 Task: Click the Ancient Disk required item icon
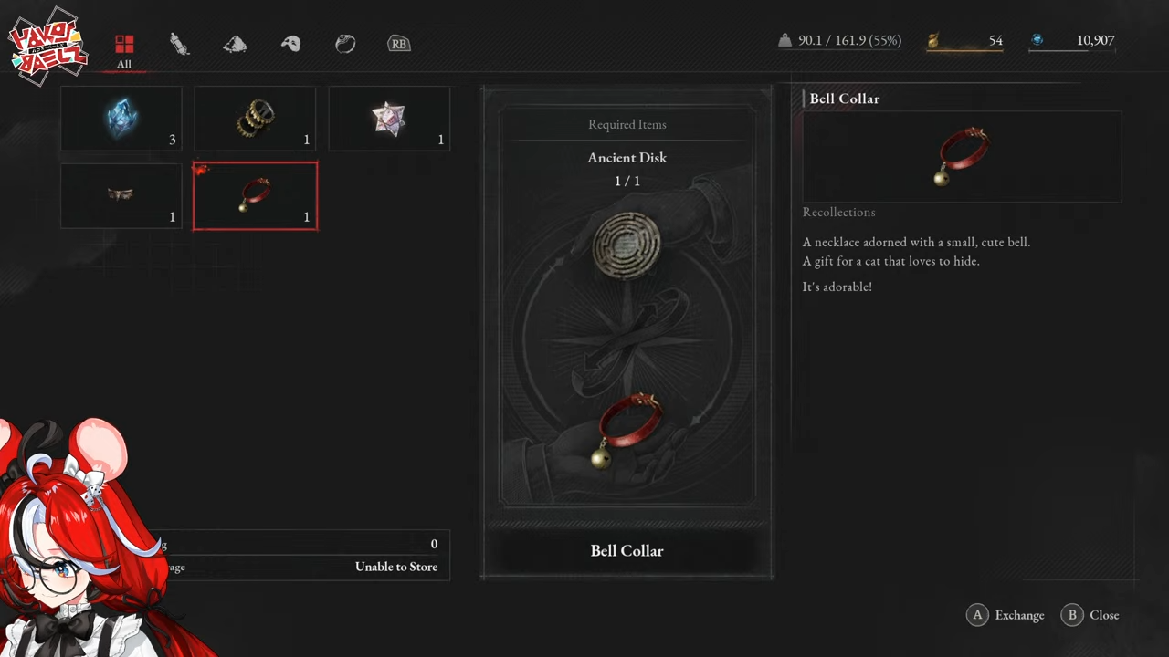point(627,245)
